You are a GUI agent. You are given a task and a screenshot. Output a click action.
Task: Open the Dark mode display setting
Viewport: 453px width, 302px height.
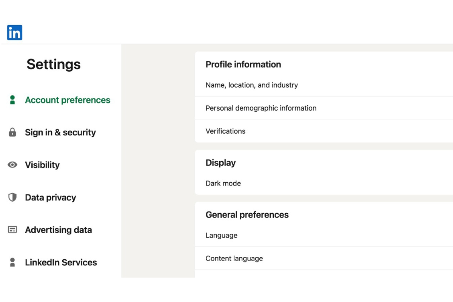click(x=223, y=183)
